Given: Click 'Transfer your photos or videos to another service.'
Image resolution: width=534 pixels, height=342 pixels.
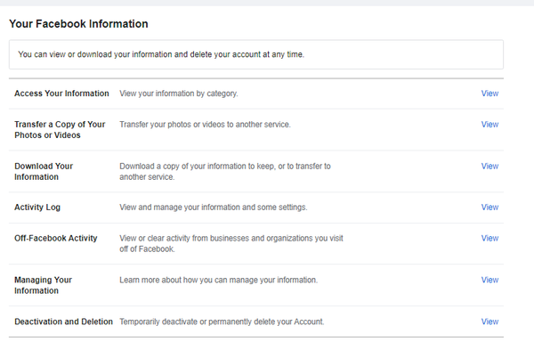Looking at the screenshot, I should [205, 125].
